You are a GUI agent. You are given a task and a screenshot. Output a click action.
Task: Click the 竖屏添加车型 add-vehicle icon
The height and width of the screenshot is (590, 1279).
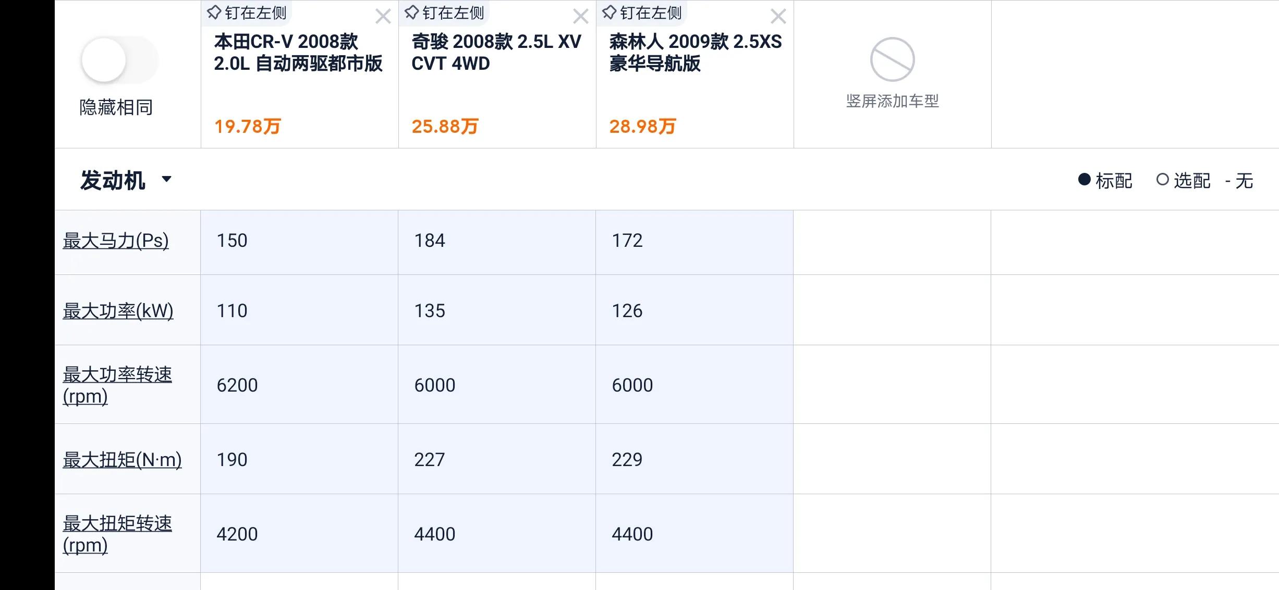tap(892, 60)
